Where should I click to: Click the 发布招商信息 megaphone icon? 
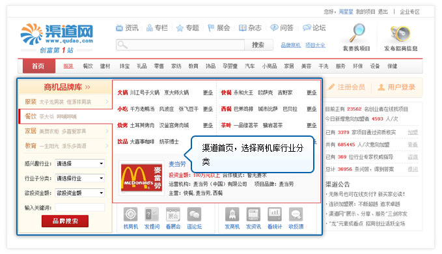(400, 34)
